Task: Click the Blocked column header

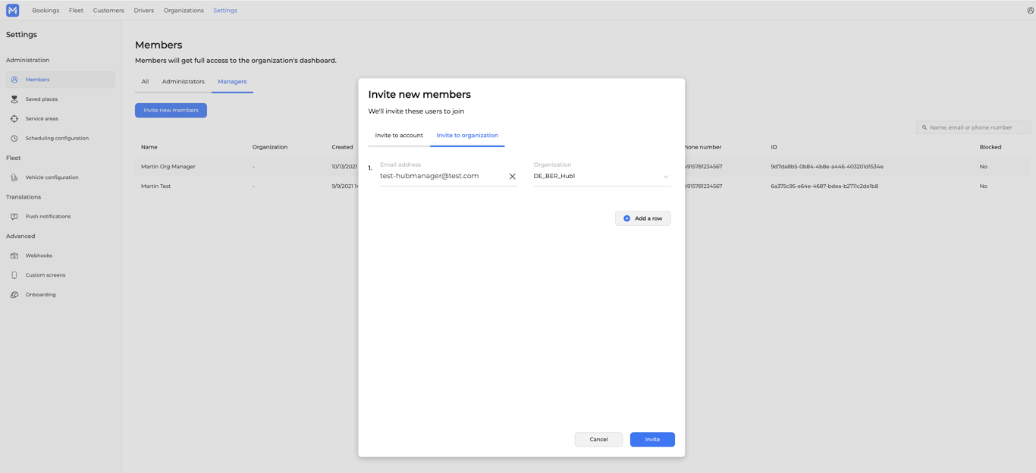Action: pyautogui.click(x=990, y=147)
